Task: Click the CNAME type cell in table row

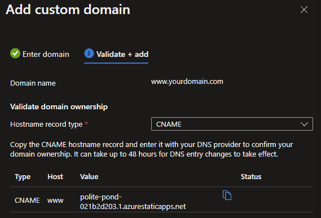Action: tap(27, 201)
